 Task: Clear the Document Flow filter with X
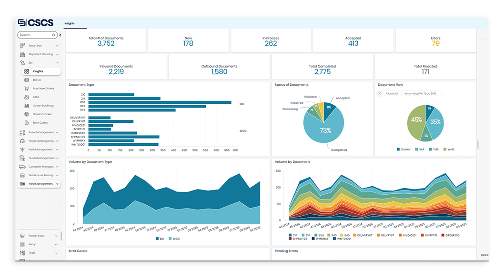click(380, 93)
